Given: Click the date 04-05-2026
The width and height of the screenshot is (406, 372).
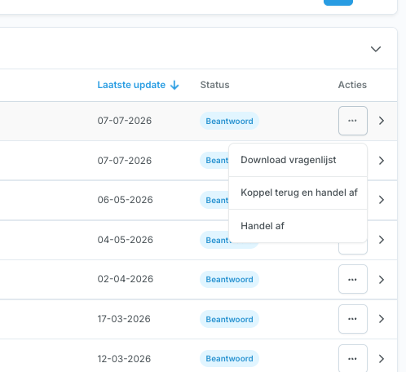Looking at the screenshot, I should click(126, 240).
